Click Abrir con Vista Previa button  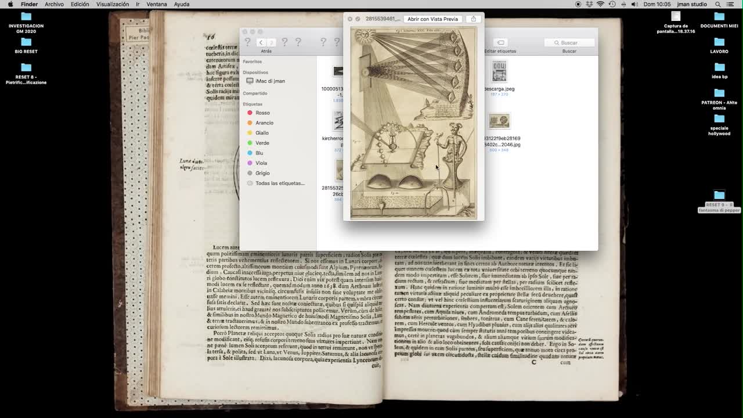pos(432,19)
